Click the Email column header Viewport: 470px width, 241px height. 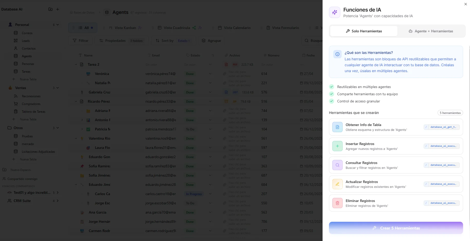pyautogui.click(x=154, y=55)
